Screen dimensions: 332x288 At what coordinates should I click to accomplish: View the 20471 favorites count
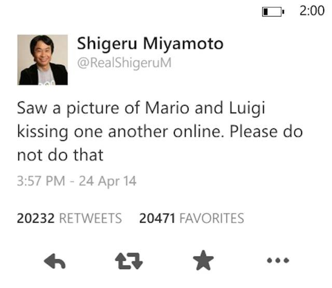click(157, 218)
